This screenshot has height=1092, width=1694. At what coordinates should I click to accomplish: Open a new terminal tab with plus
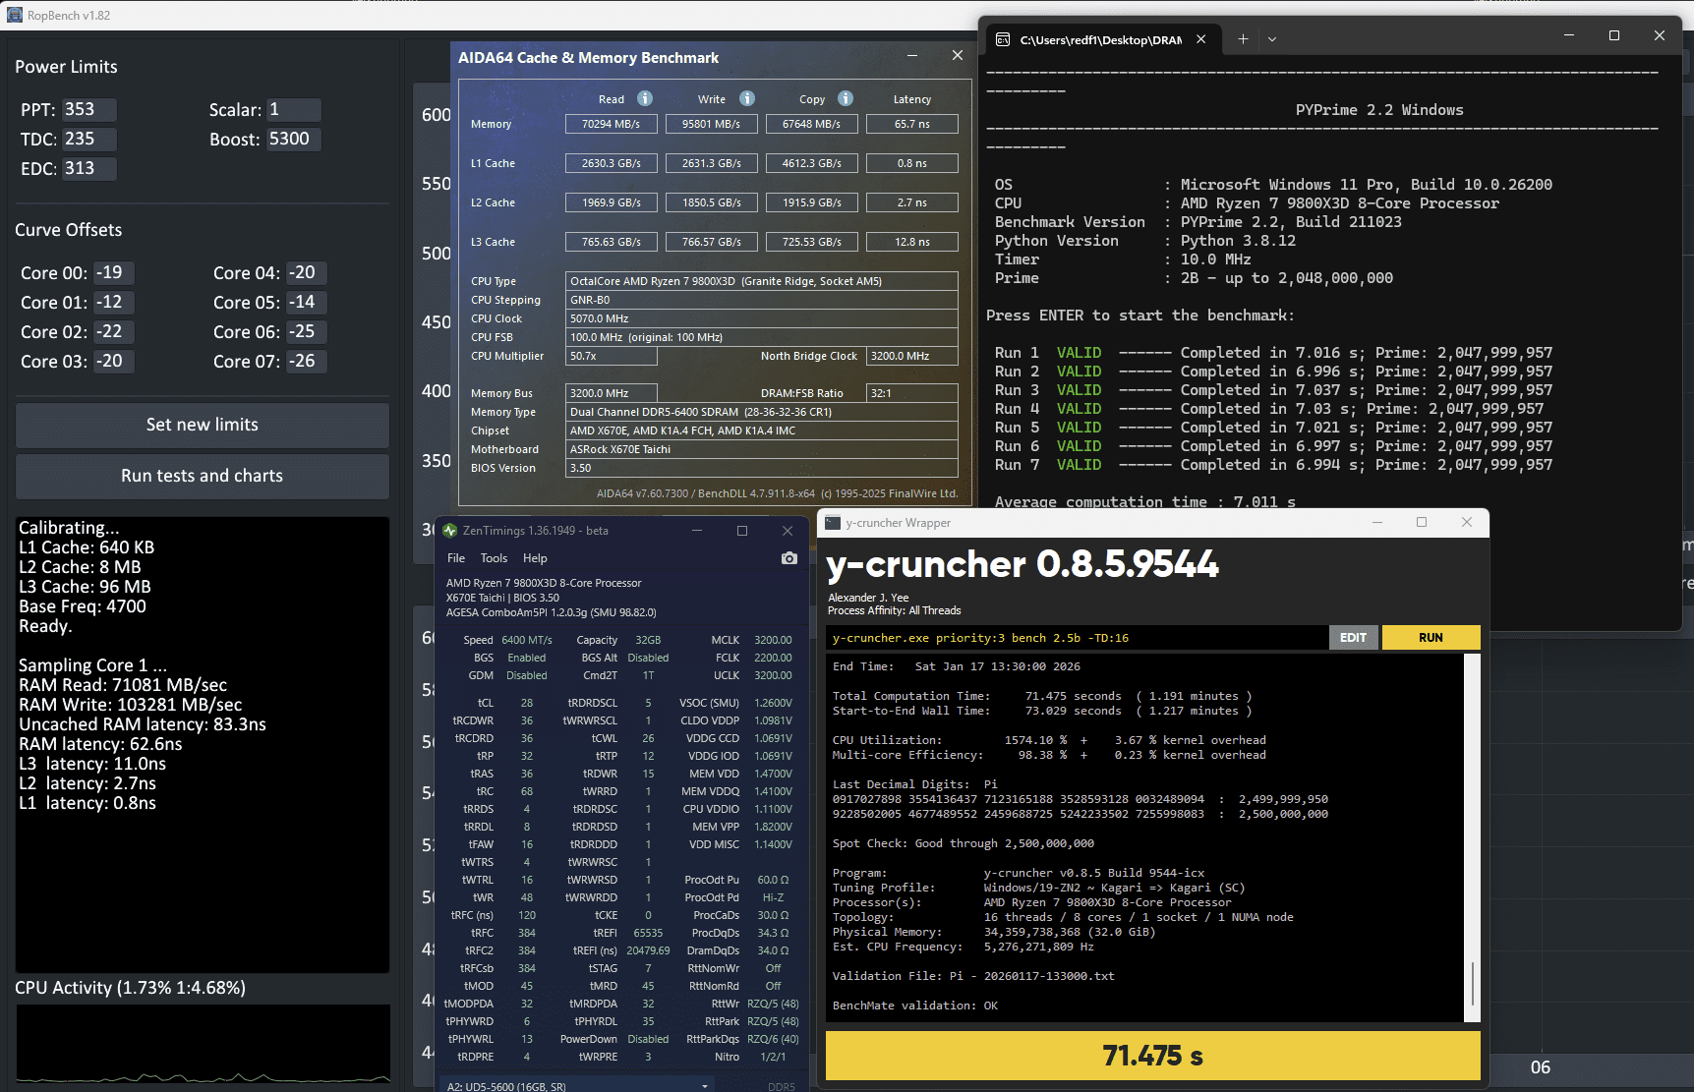tap(1243, 39)
